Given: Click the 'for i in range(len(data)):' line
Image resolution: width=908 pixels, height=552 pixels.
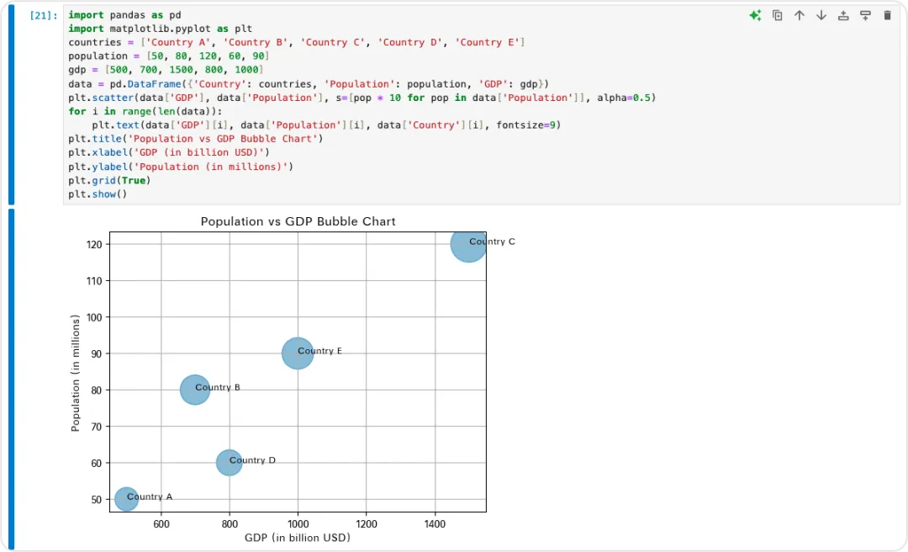Looking at the screenshot, I should coord(145,111).
